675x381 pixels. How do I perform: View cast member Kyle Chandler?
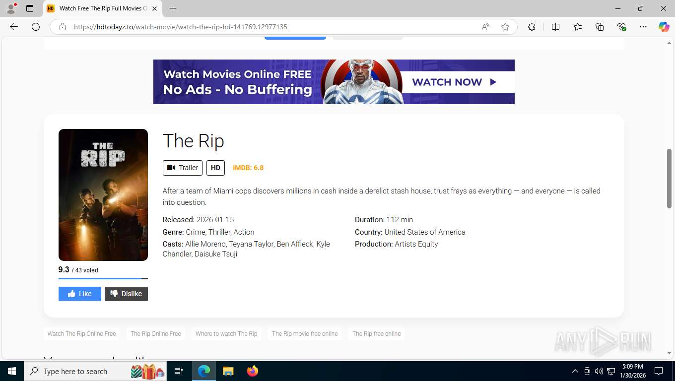(246, 249)
